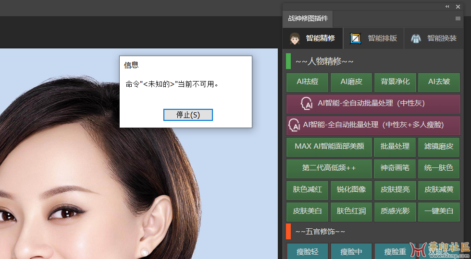This screenshot has height=259, width=471.
Task: Start AI batch processing (中性灰+多人瘦脸)
Action: click(373, 125)
